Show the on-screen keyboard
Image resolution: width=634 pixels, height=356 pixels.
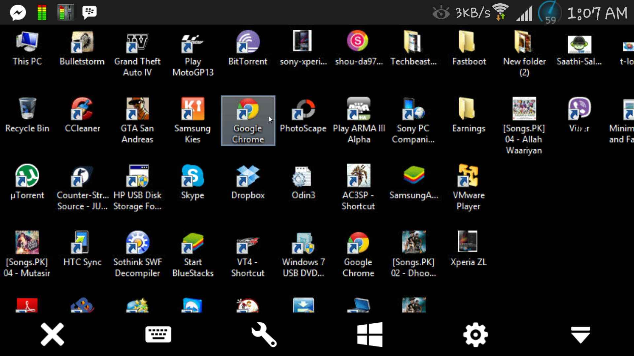pos(158,334)
